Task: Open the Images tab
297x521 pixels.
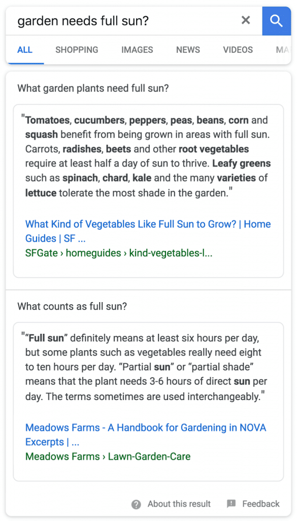Action: pyautogui.click(x=137, y=50)
